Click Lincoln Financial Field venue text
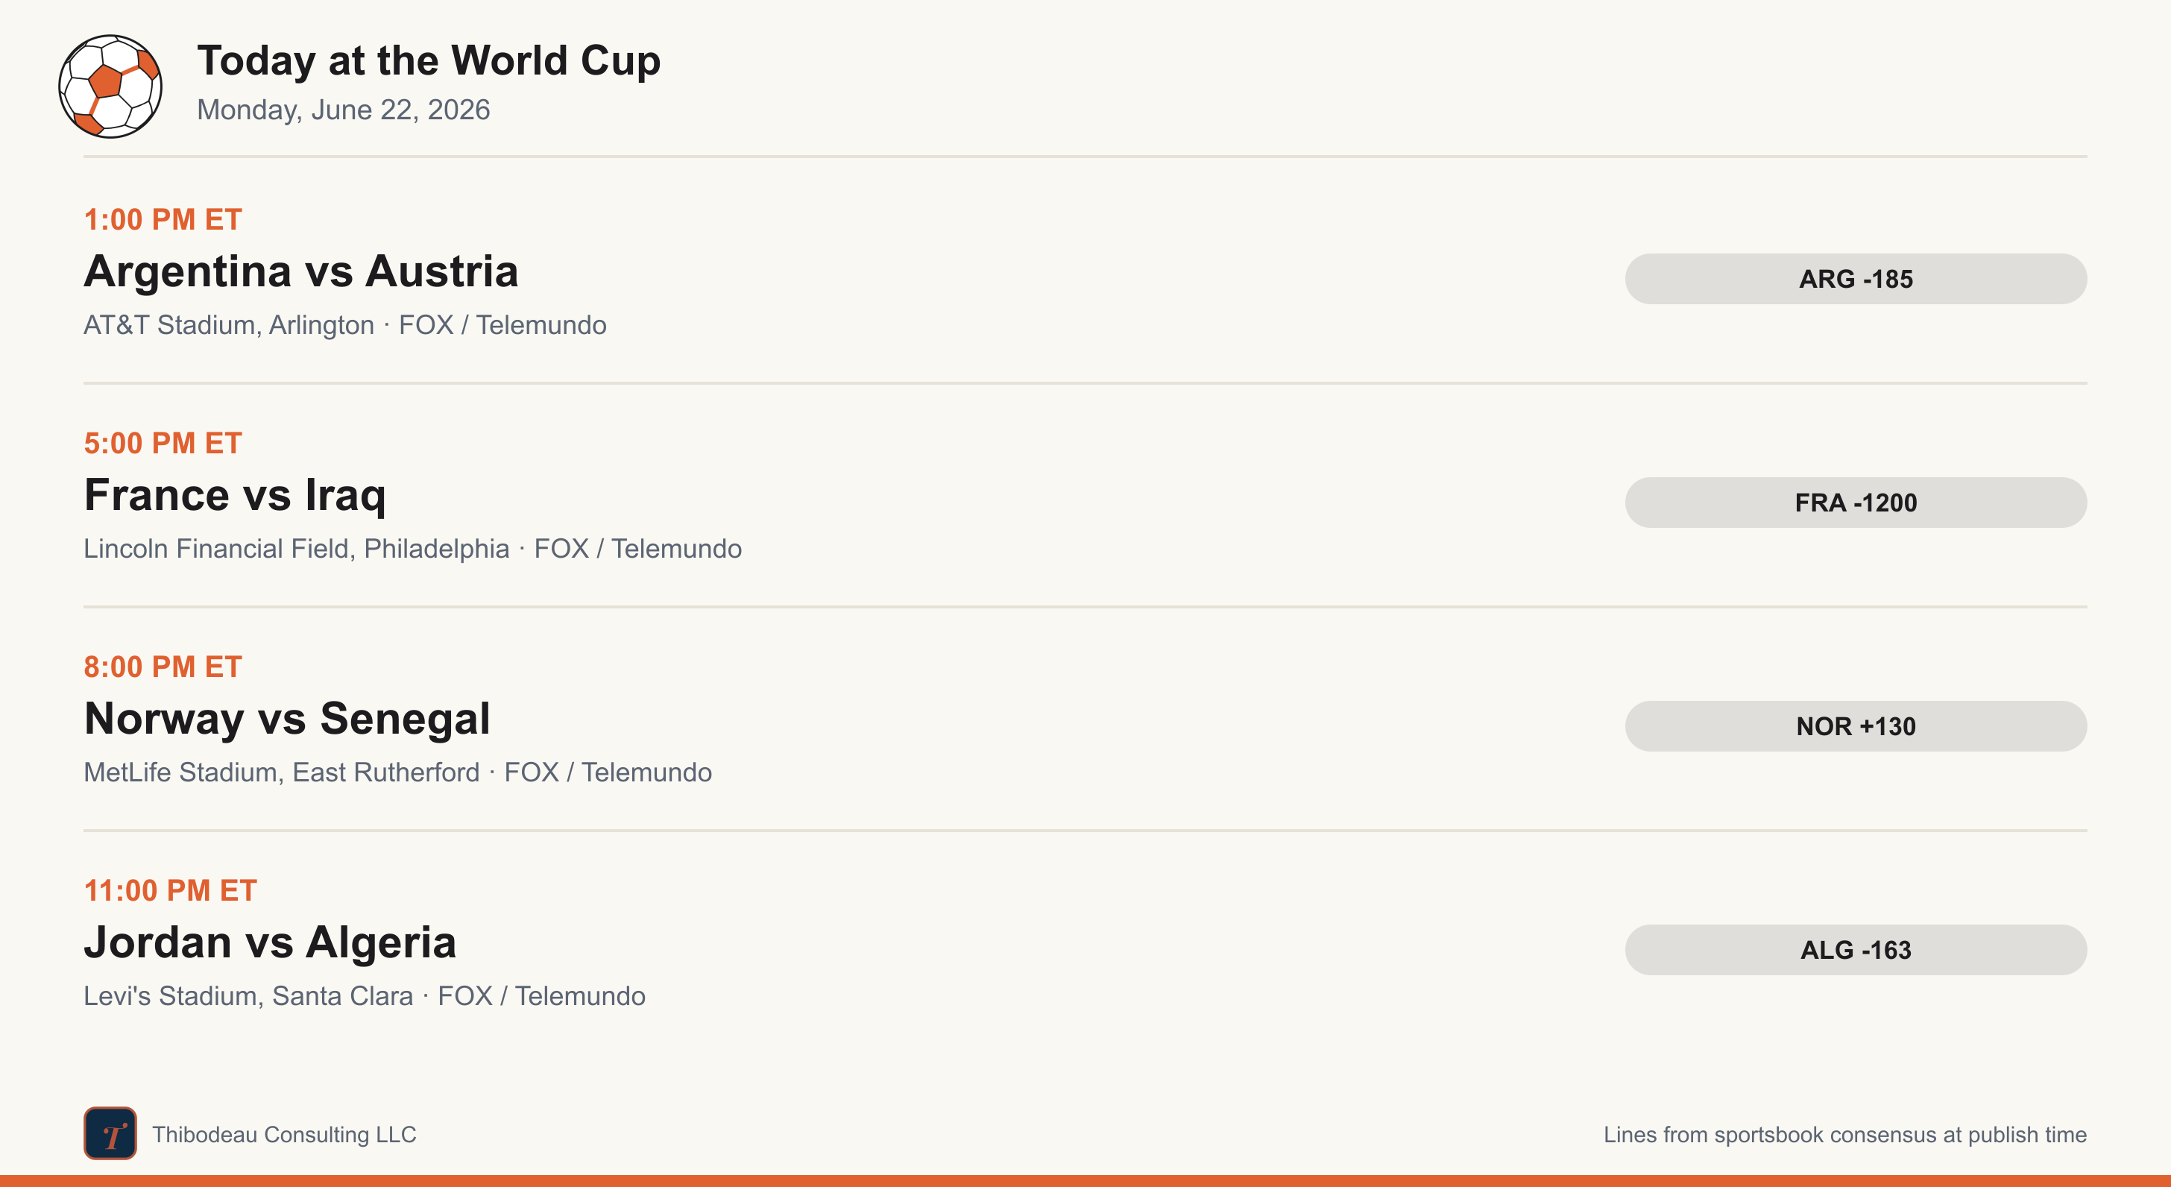Viewport: 2171px width, 1187px height. pyautogui.click(x=297, y=549)
